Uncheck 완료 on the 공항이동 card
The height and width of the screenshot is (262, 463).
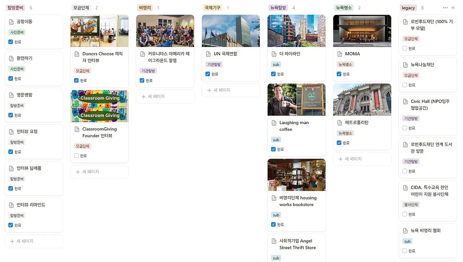(10, 42)
